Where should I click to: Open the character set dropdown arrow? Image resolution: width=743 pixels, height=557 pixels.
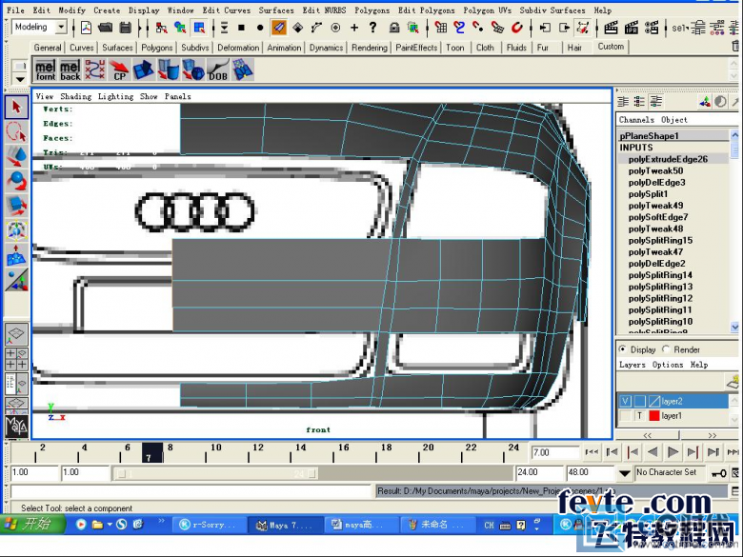[x=625, y=472]
